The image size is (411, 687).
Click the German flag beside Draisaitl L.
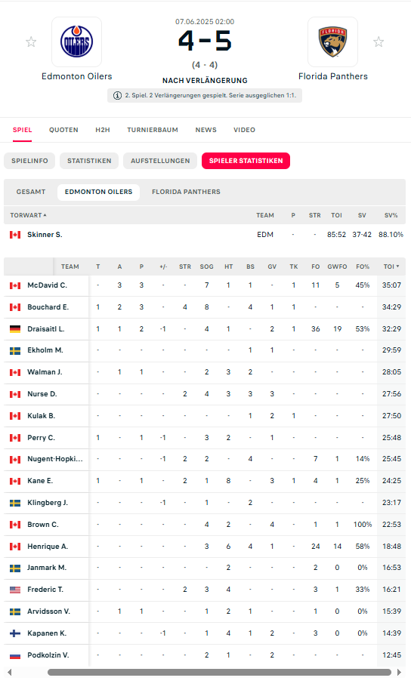point(15,329)
